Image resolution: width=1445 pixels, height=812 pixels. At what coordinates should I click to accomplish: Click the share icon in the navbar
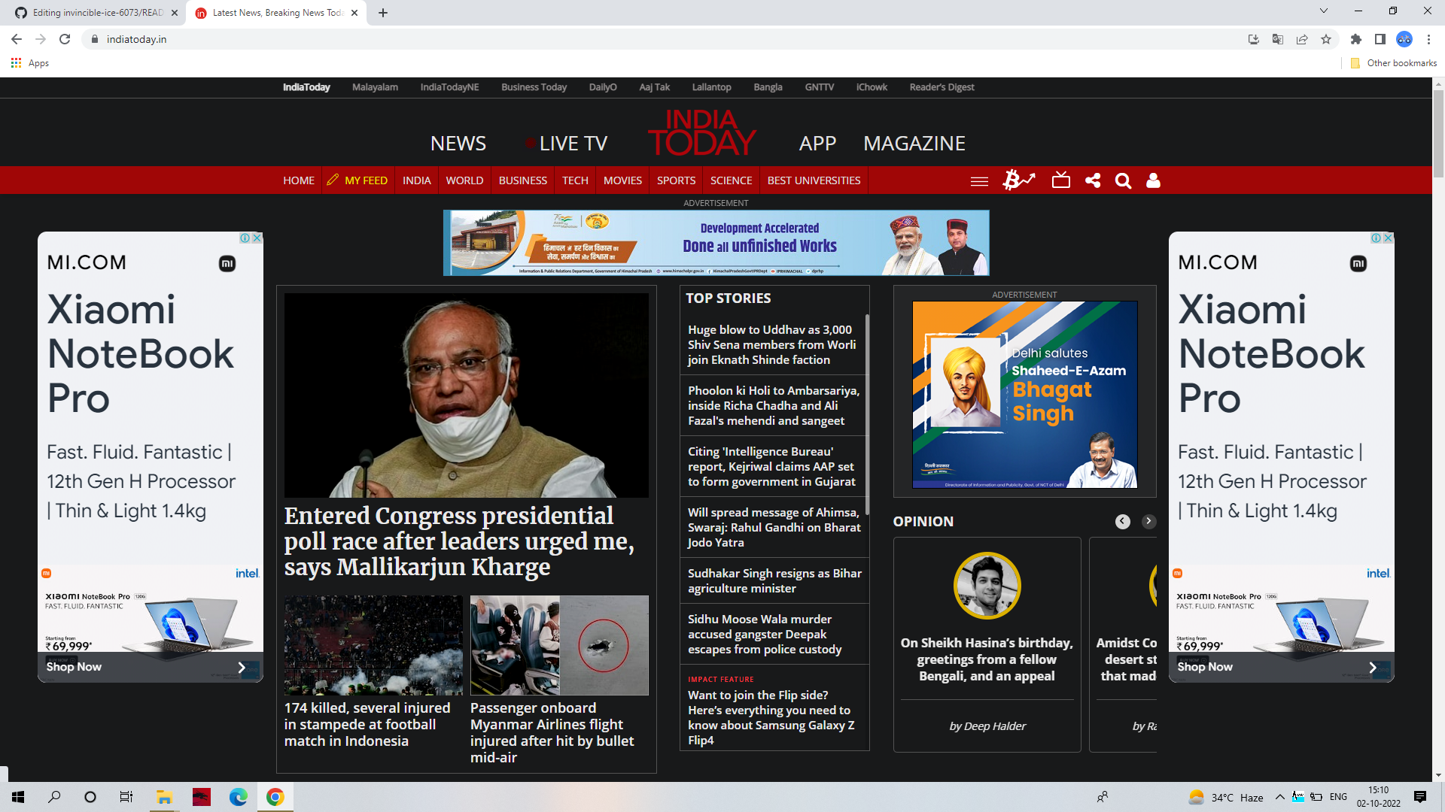tap(1093, 180)
